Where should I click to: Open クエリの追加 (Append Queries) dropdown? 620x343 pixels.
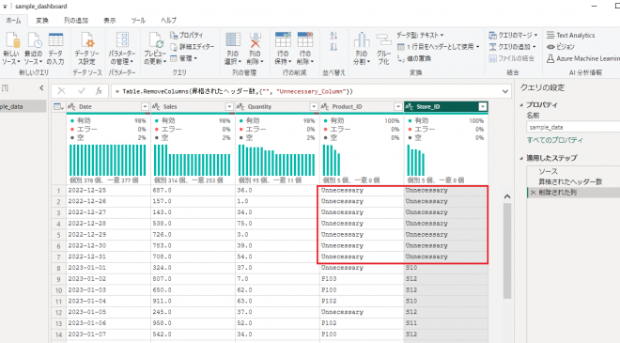tap(512, 47)
